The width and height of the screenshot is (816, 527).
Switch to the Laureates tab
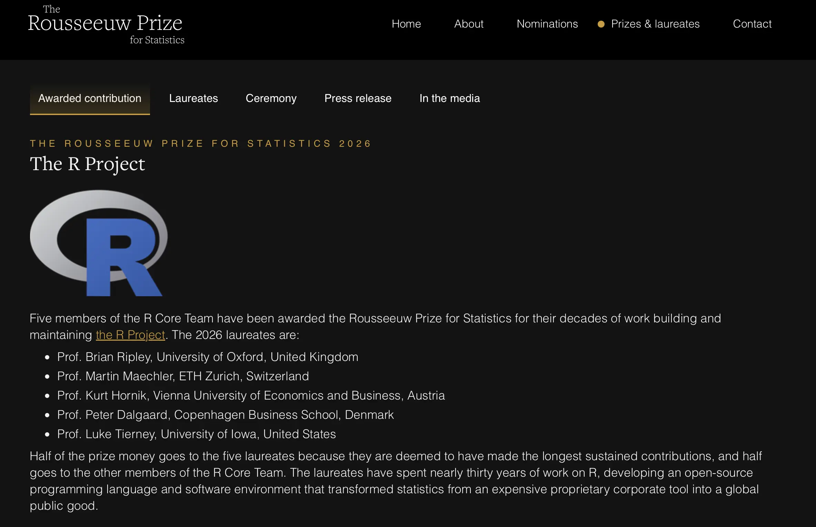coord(193,99)
